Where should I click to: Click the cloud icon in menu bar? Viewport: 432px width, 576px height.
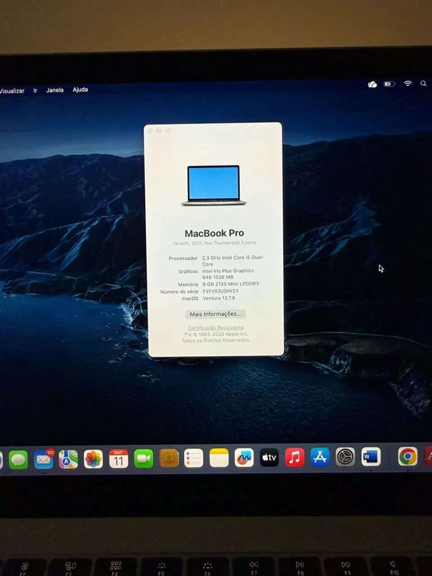(372, 85)
